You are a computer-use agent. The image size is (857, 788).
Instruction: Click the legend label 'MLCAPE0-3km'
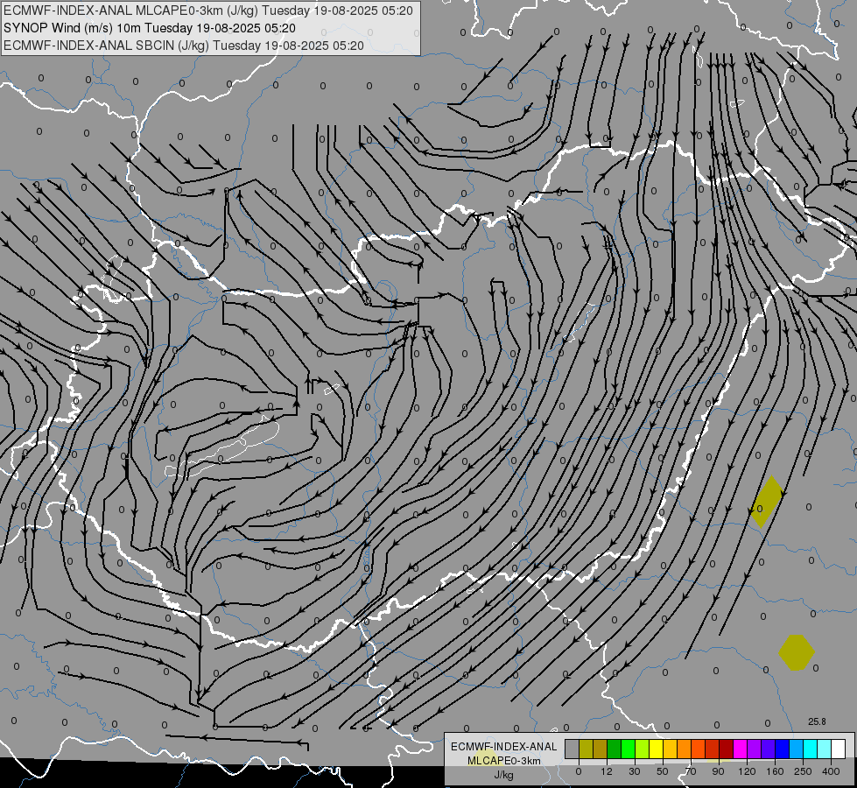(x=504, y=761)
